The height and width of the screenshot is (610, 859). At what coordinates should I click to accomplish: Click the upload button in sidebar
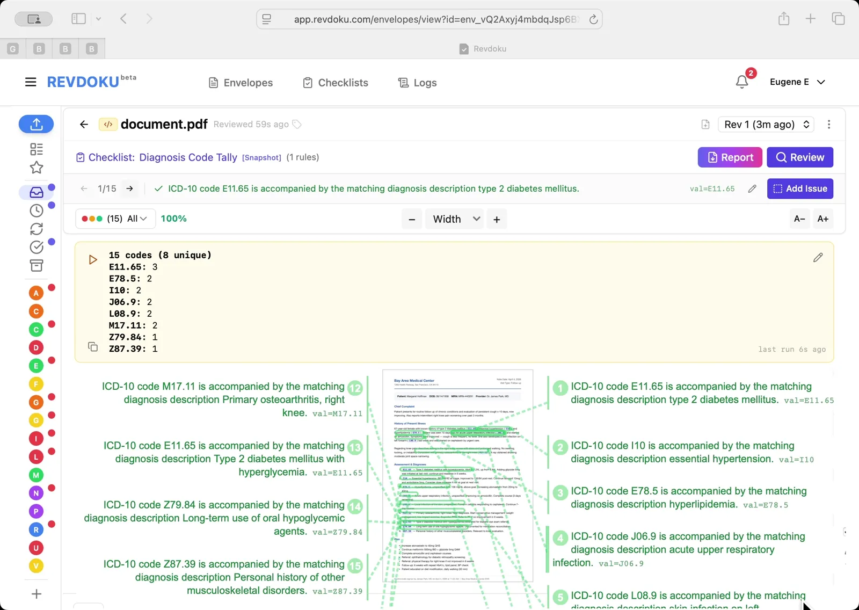(x=36, y=124)
